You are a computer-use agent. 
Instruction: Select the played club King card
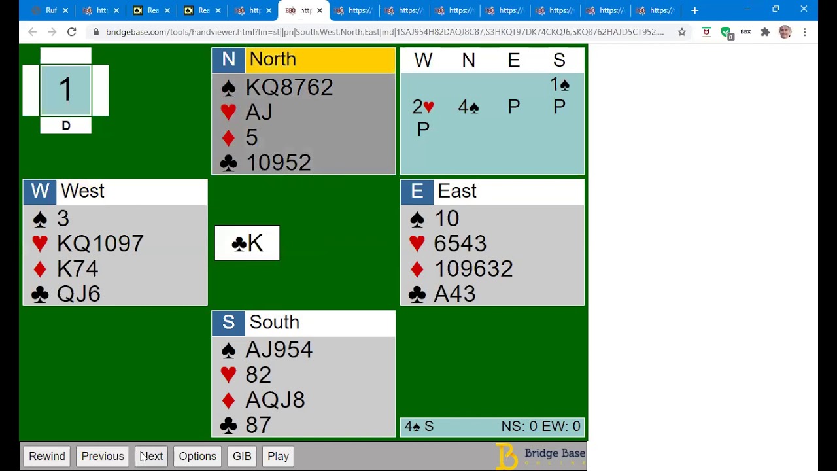click(247, 243)
